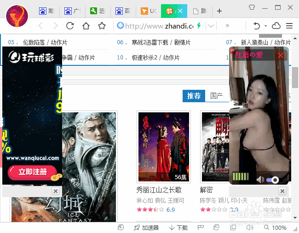Viewport: 299px width, 233px height.
Task: Click the status bar windows stack icon
Action: [x=233, y=227]
